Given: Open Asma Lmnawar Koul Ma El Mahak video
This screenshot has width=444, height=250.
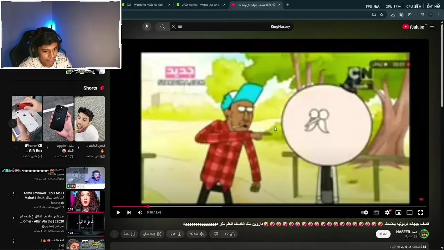Looking at the screenshot, I should coord(44,195).
